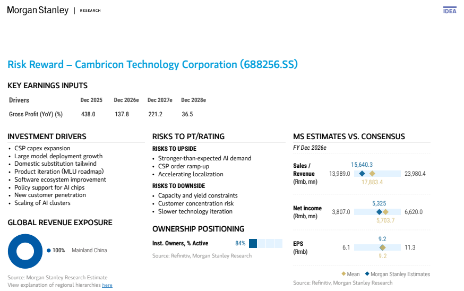Click the blue Mainland China legend dot
This screenshot has width=464, height=291.
pyautogui.click(x=48, y=251)
